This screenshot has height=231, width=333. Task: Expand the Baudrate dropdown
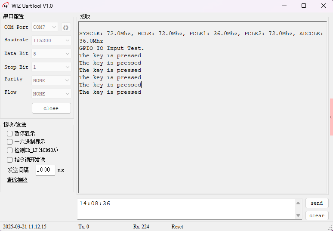pyautogui.click(x=51, y=40)
